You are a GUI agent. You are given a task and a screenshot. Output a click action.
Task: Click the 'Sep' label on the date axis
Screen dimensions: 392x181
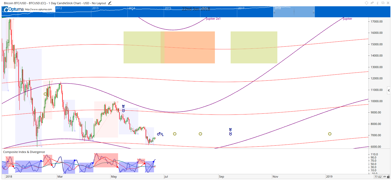pos(222,177)
